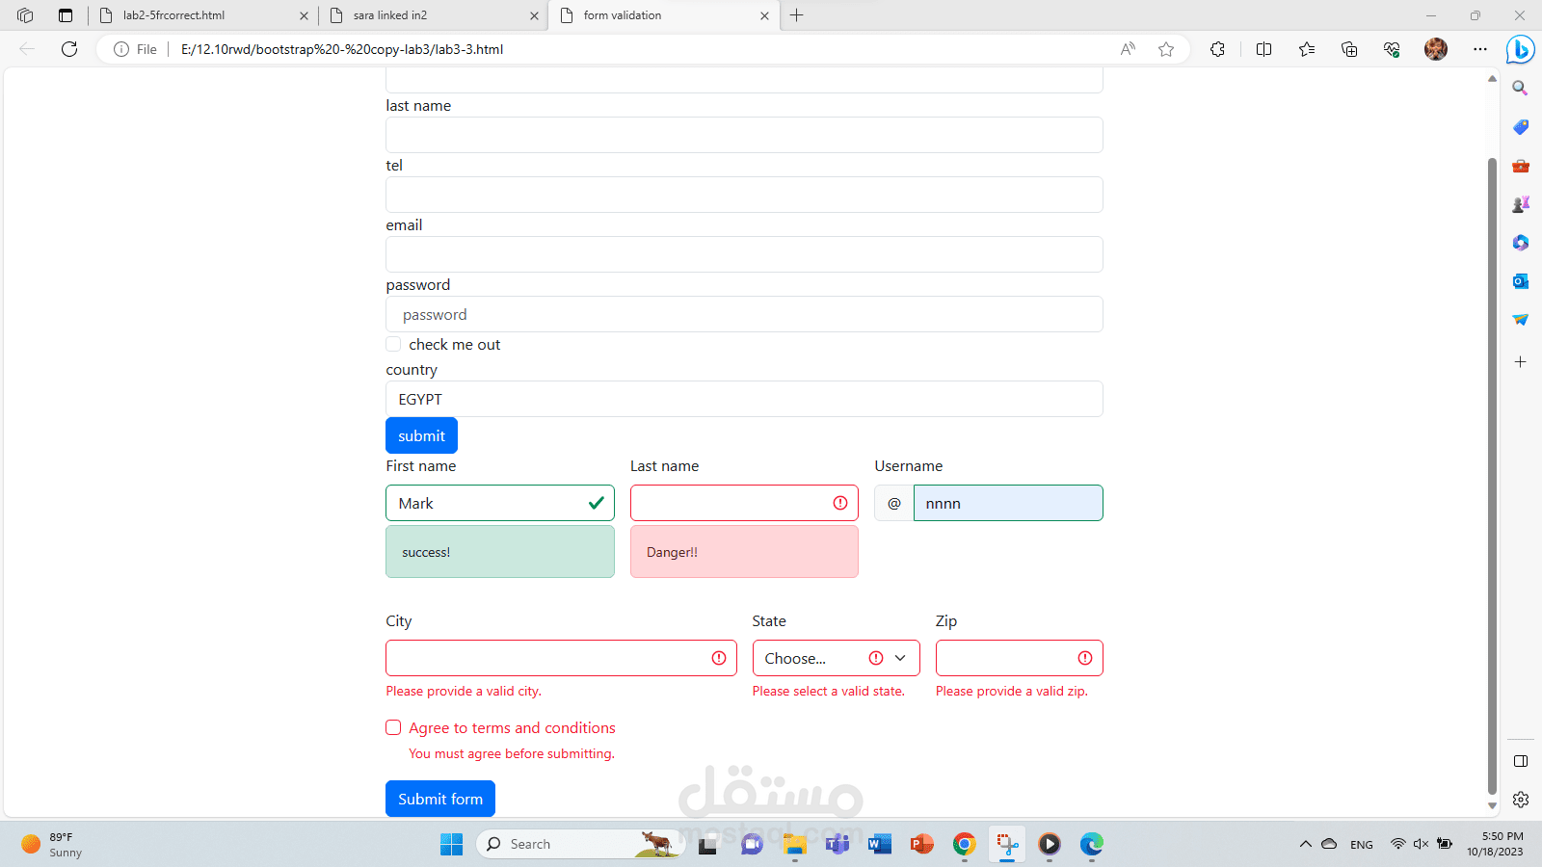Screen dimensions: 1542x867
Task: Open Microsoft 365 from the sidebar
Action: coord(1520,243)
